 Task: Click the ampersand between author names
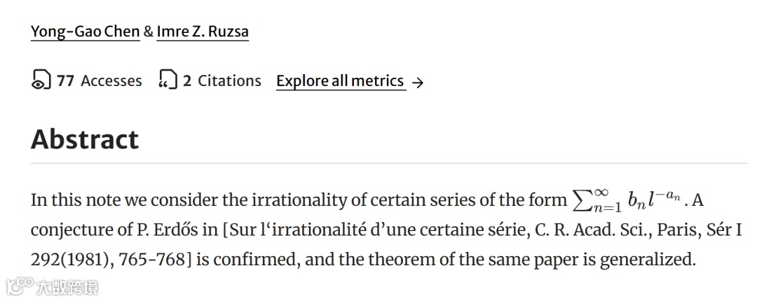pyautogui.click(x=148, y=31)
